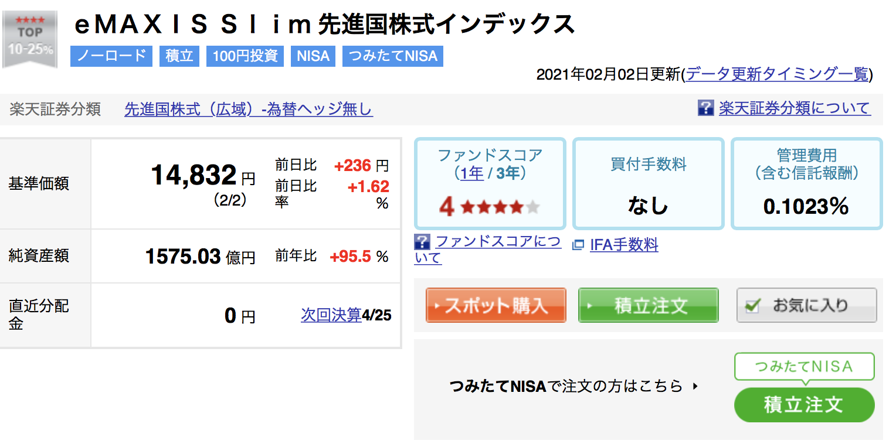Screen dimensions: 896x444
Task: Open 先進国株式（広域）-為替ヘッジ無し category link
Action: click(249, 110)
